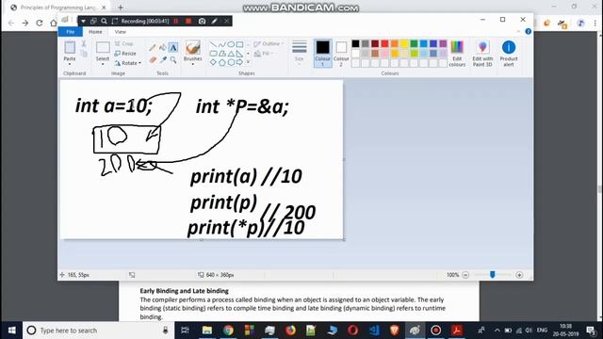Open Task View on taskbar

coord(185,331)
